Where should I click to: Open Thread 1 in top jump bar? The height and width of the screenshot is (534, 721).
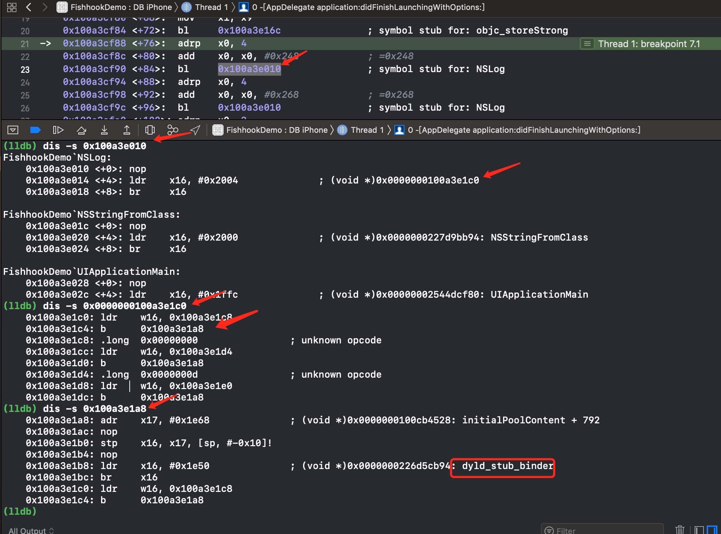pyautogui.click(x=205, y=7)
